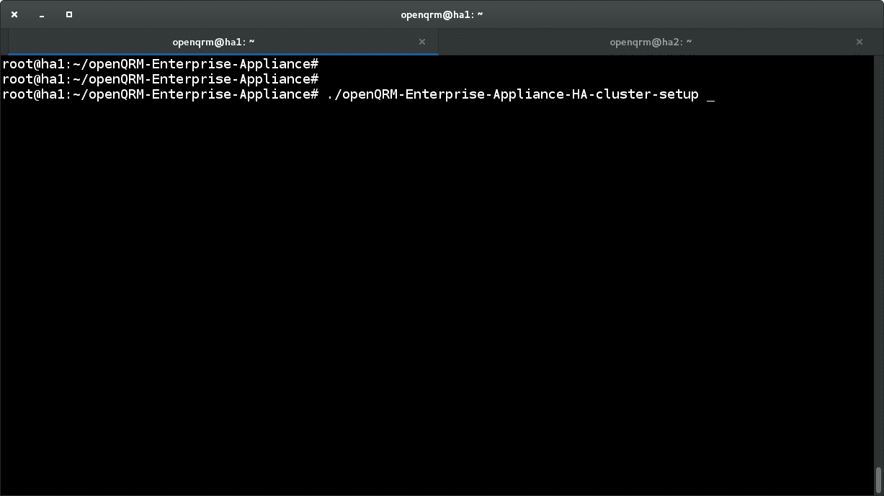Click the first root@ha1 prompt line
The height and width of the screenshot is (496, 884).
[160, 63]
